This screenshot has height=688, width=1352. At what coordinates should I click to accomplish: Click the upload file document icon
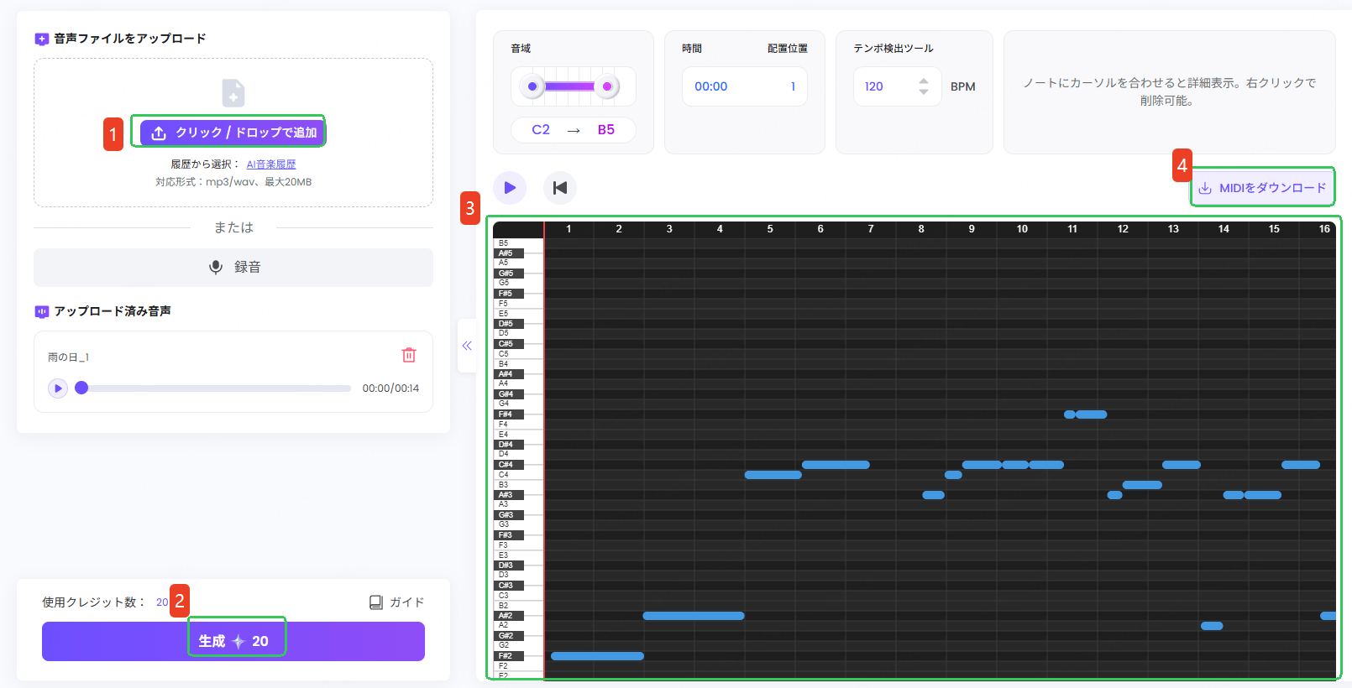click(233, 92)
